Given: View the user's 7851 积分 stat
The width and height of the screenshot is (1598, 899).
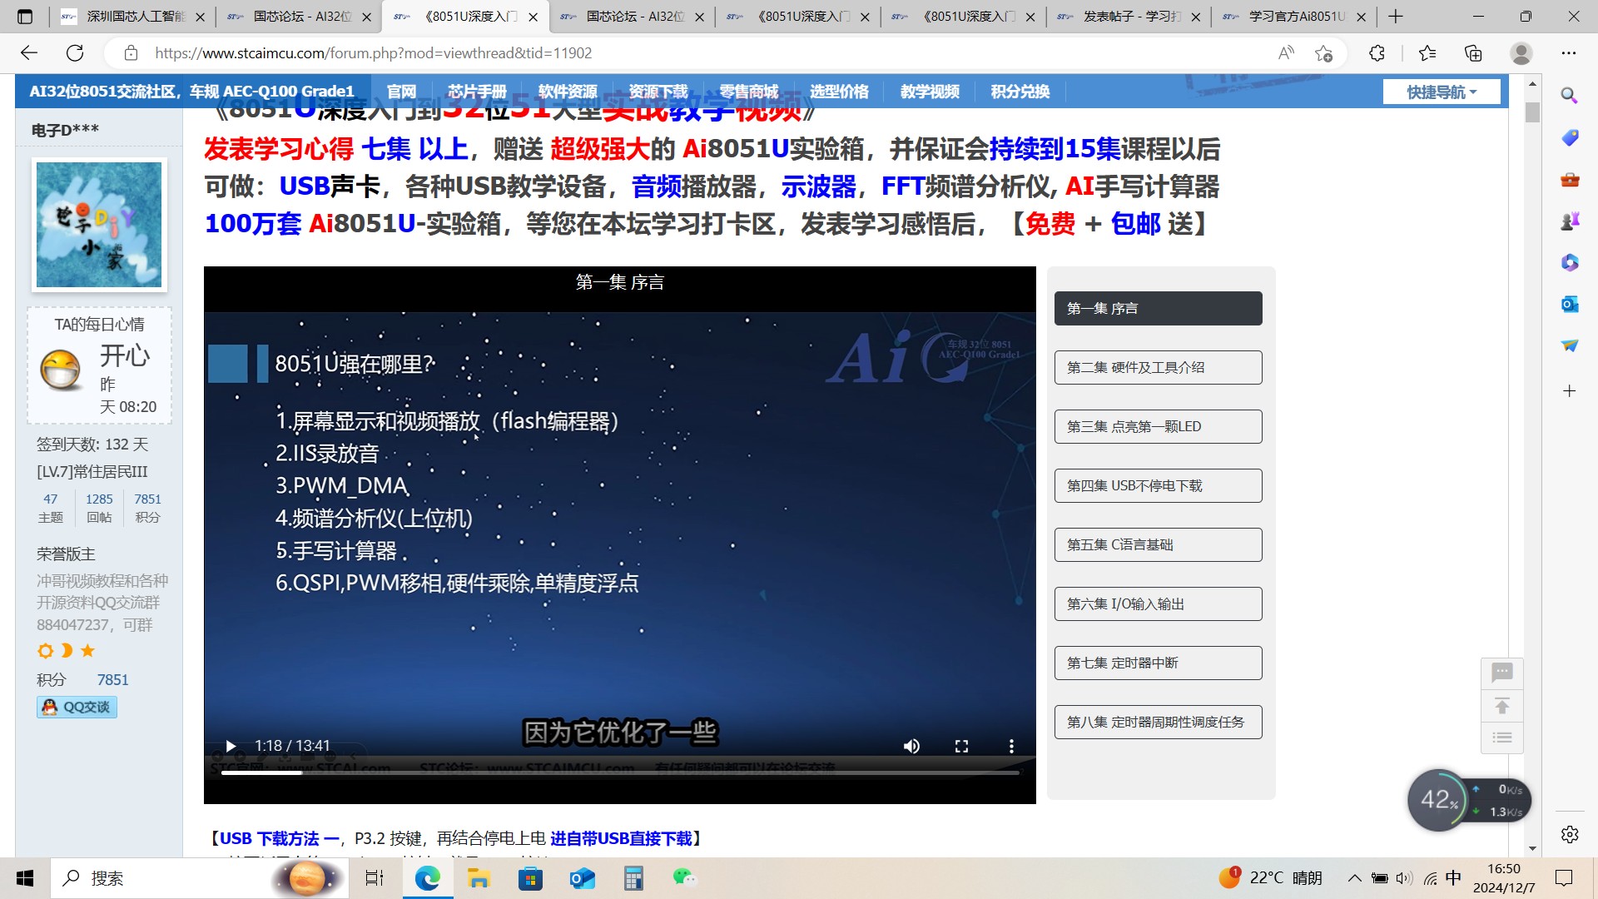Looking at the screenshot, I should point(147,508).
